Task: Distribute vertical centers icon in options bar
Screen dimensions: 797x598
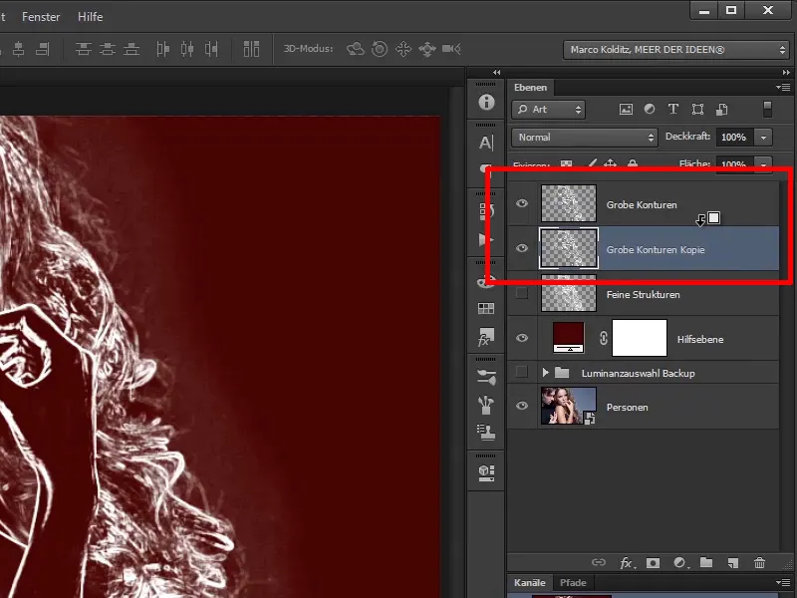Action: tap(108, 49)
